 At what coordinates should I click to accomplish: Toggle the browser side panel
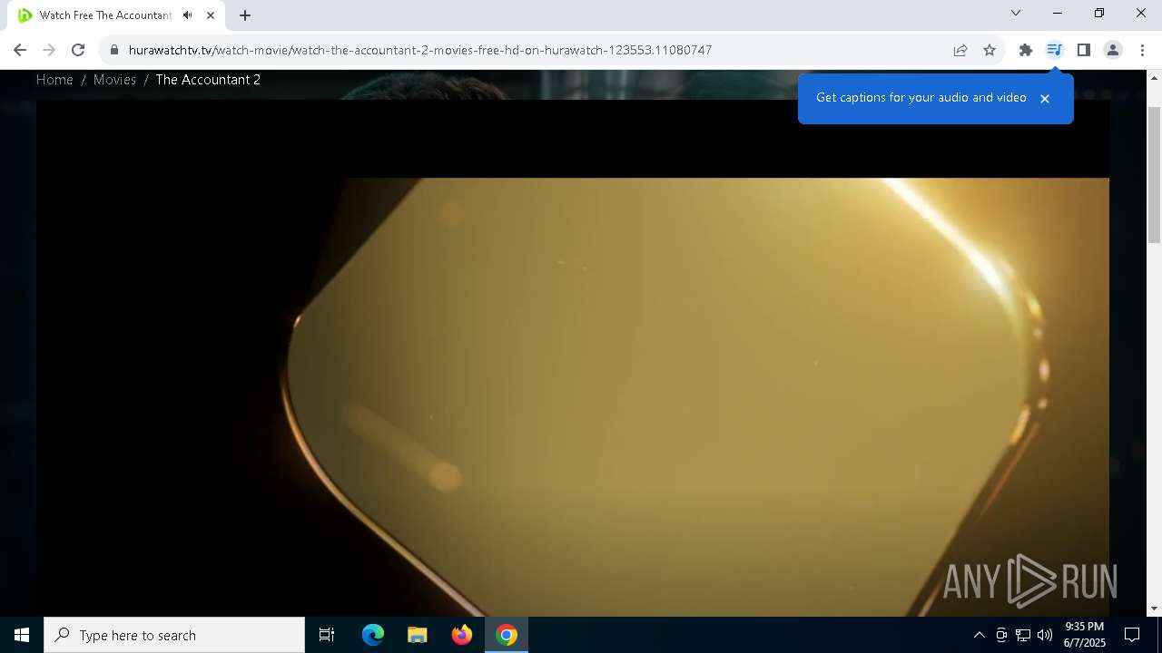tap(1083, 50)
